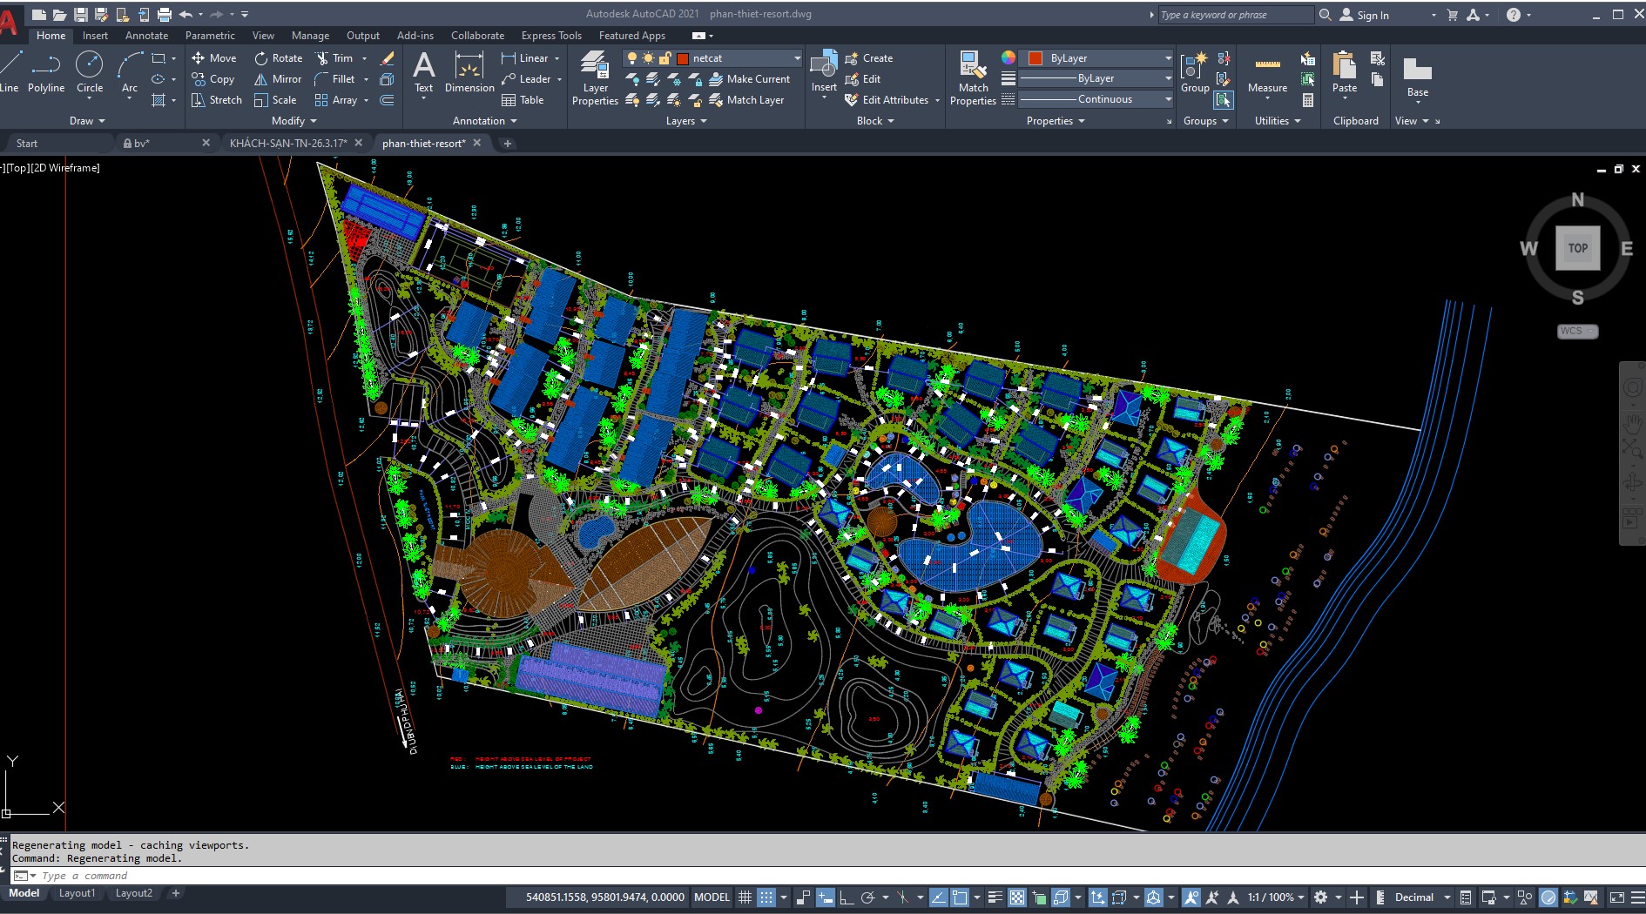Image resolution: width=1646 pixels, height=914 pixels.
Task: Click the Sign In link
Action: [1373, 14]
